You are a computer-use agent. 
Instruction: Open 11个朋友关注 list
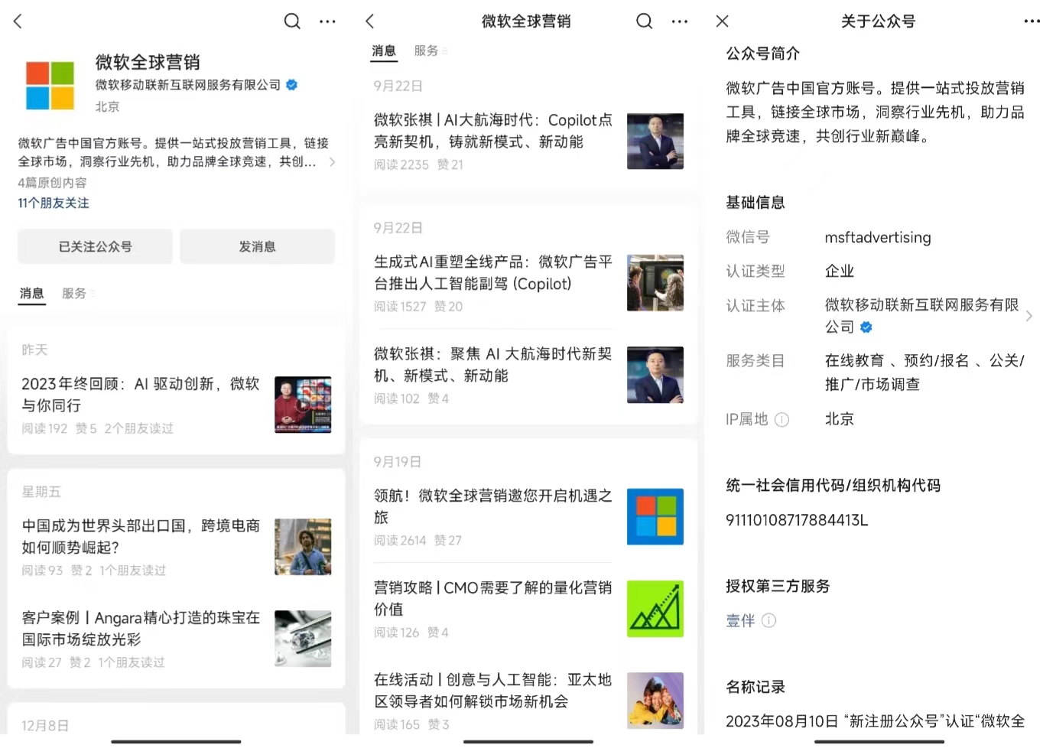[53, 203]
